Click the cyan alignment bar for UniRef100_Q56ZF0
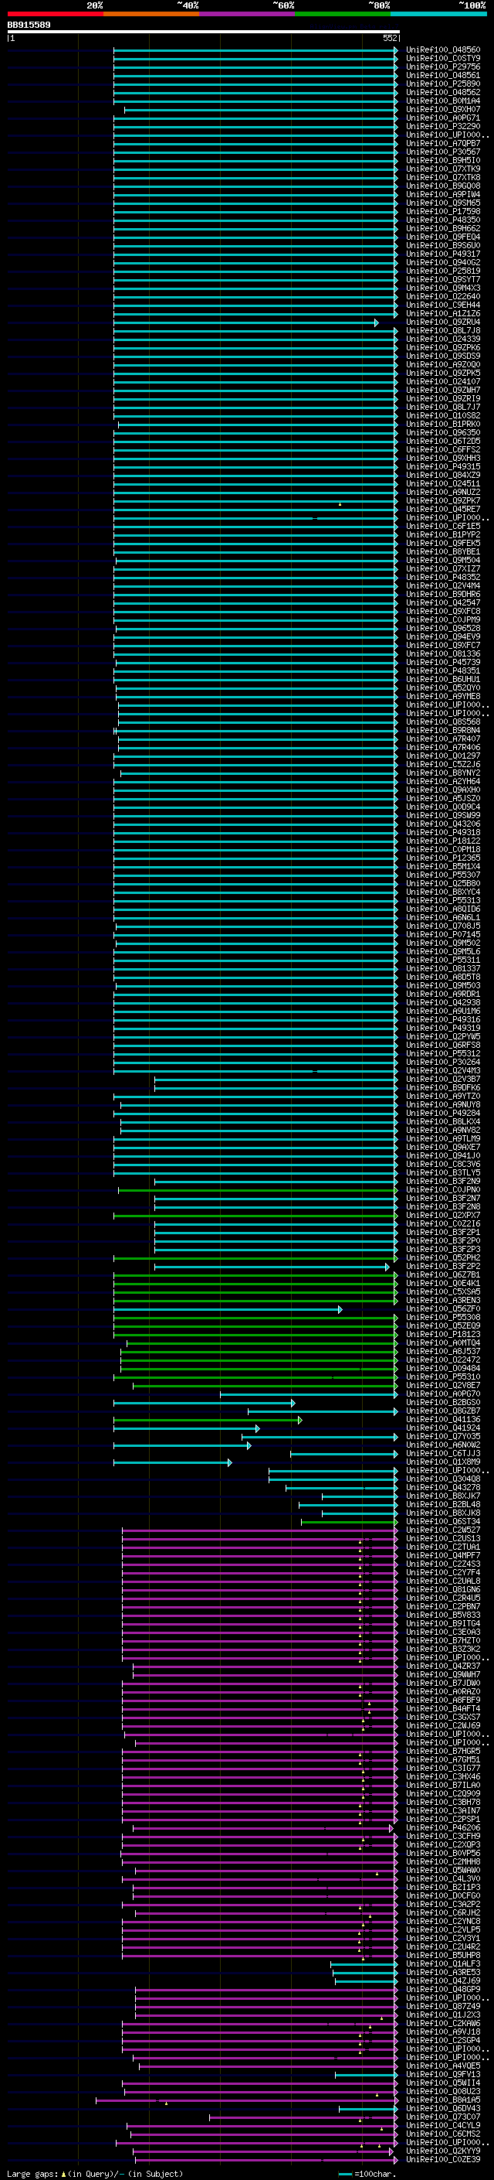 pos(228,1309)
